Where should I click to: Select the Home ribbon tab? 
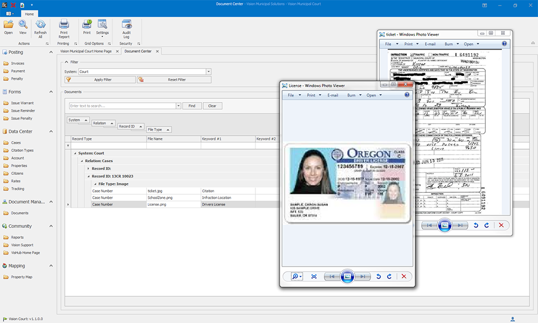29,14
